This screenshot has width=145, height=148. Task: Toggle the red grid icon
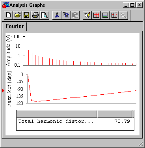point(96,15)
